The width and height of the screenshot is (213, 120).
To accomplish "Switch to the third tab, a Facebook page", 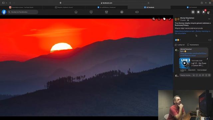I will point(106,7).
